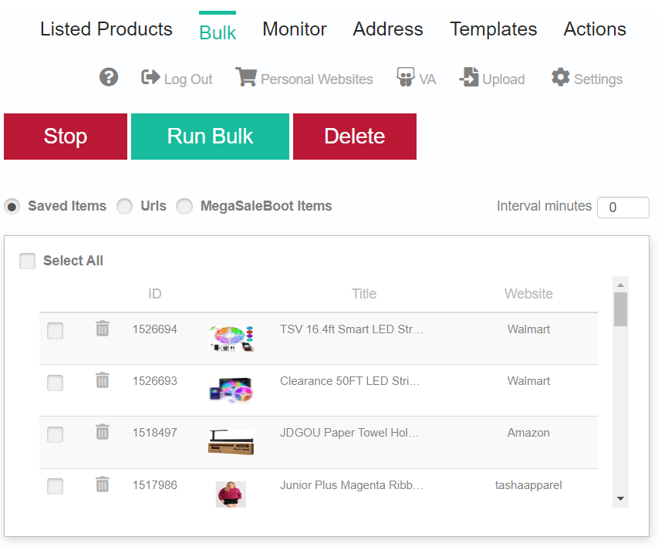Image resolution: width=658 pixels, height=550 pixels.
Task: Click the Log Out icon
Action: coord(150,77)
